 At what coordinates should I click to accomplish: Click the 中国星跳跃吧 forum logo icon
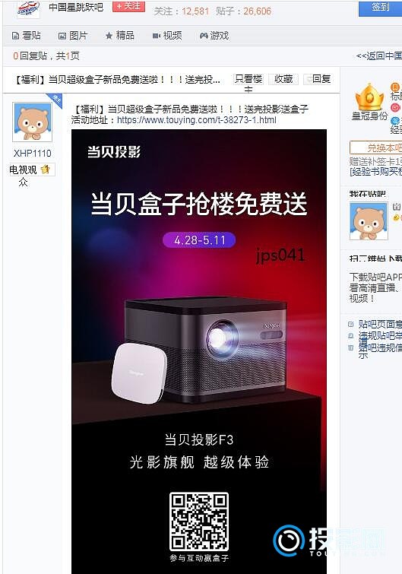(x=29, y=8)
